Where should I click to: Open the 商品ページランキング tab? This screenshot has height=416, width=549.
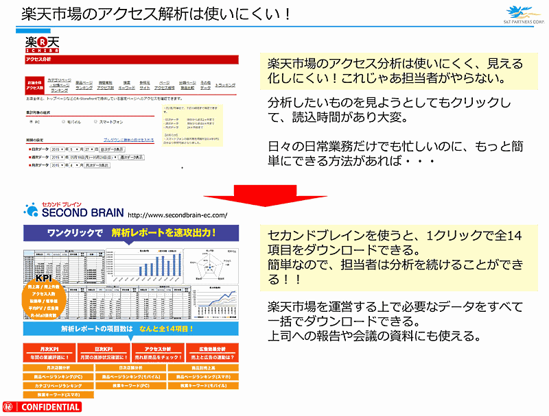click(x=84, y=85)
